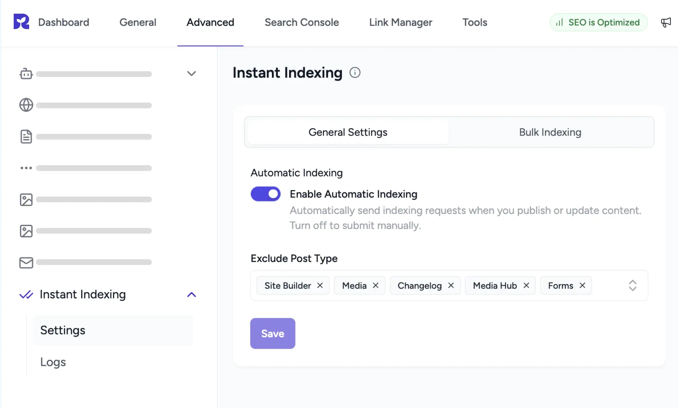Click the bar chart icon in SEO badge
The width and height of the screenshot is (678, 408).
tap(559, 22)
